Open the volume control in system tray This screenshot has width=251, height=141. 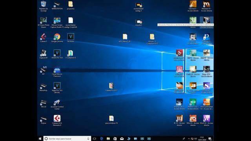(195, 139)
